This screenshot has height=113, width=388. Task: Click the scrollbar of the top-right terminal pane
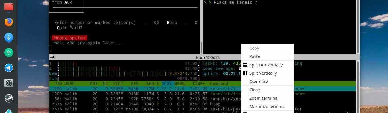pos(358,27)
